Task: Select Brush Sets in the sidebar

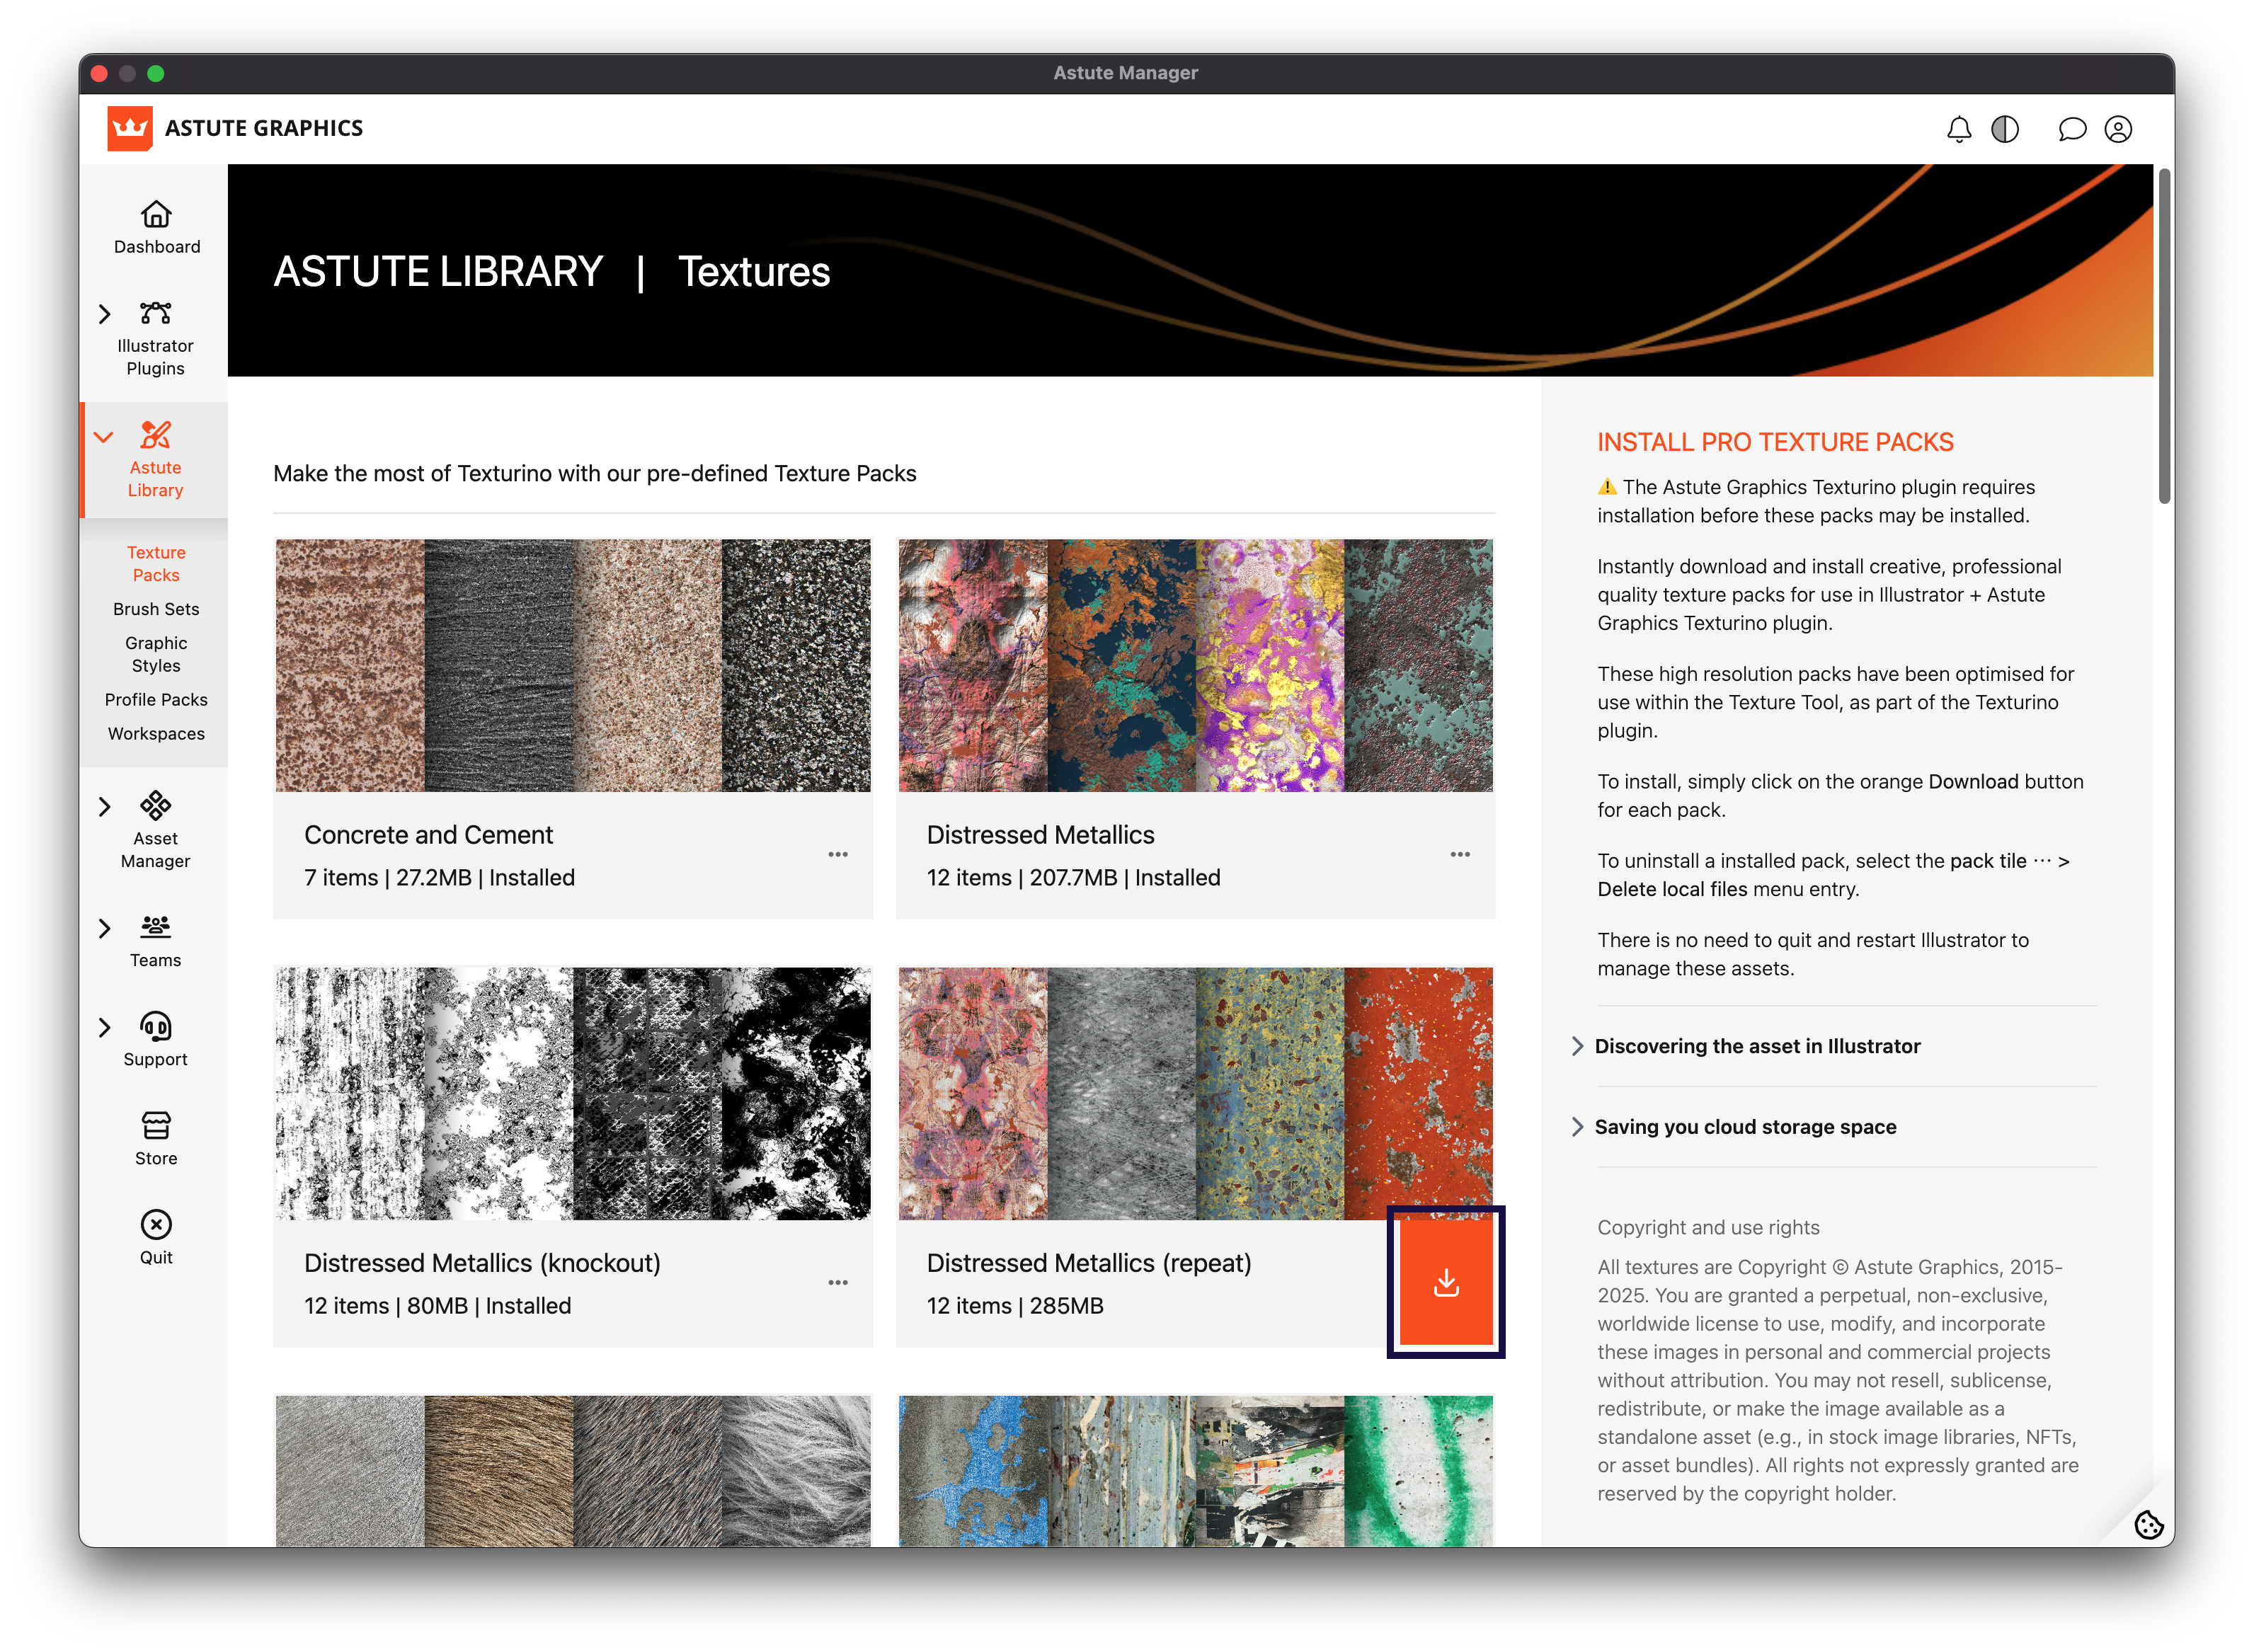Action: 156,609
